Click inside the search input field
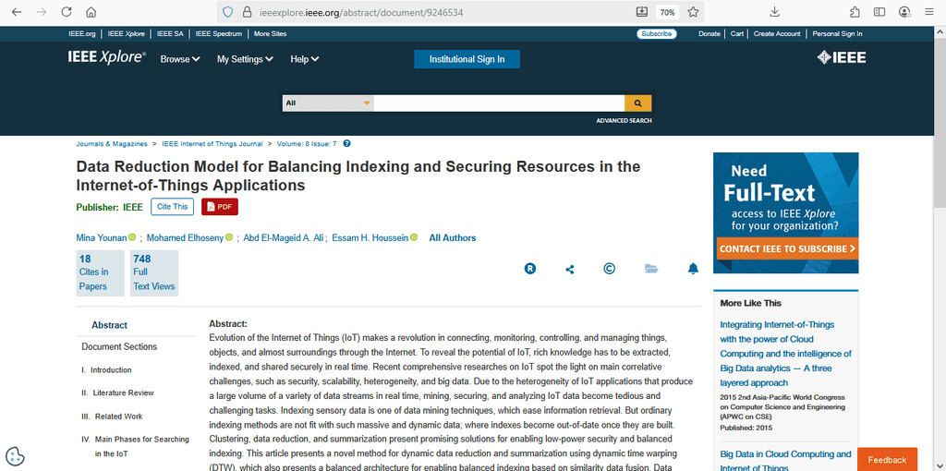Screen dimensions: 946x471 [x=499, y=103]
